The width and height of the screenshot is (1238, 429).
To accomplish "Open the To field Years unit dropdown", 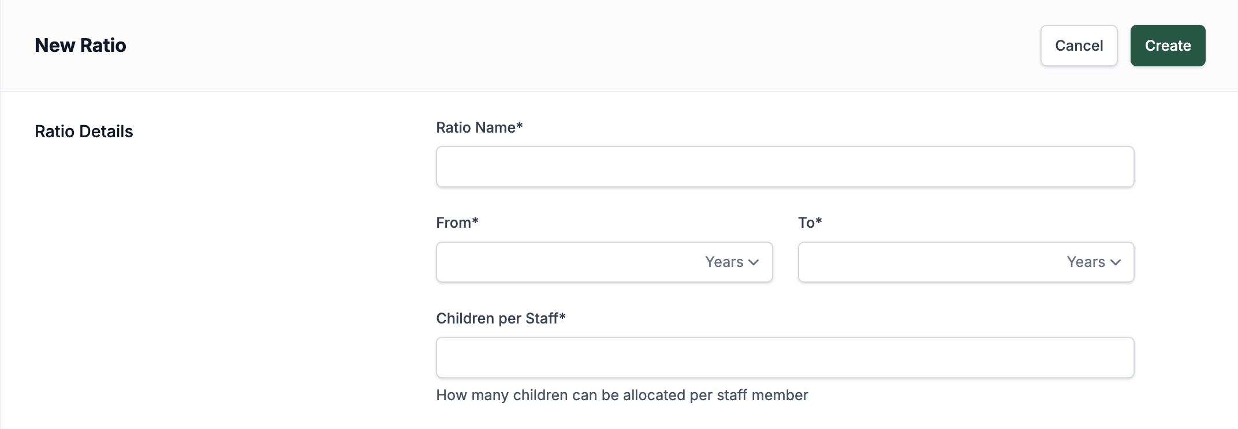I will [1094, 262].
